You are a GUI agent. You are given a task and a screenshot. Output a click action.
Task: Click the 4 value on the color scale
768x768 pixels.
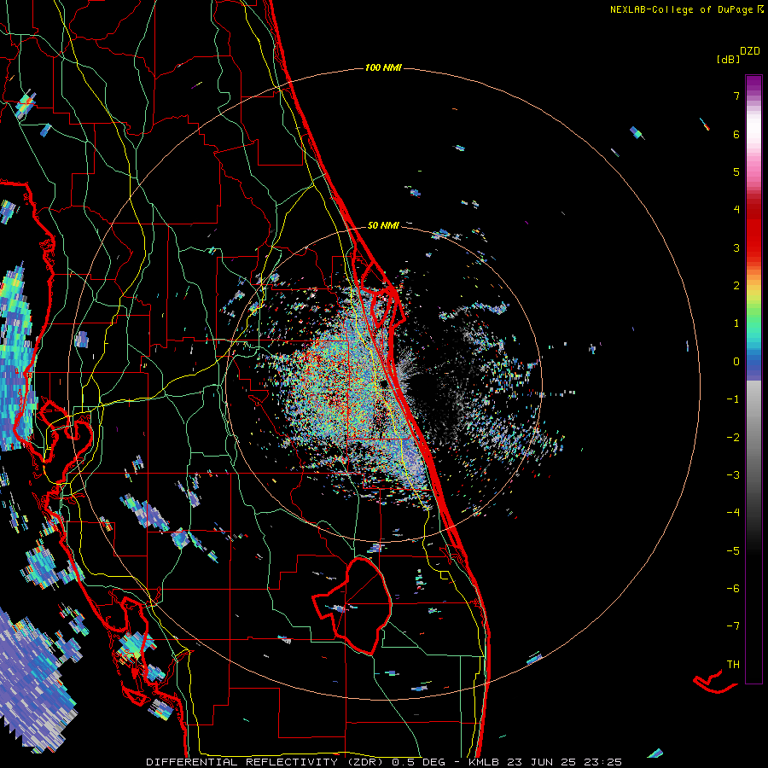pos(736,210)
